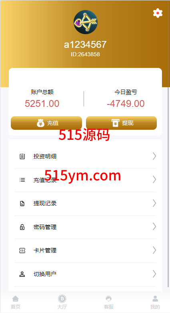170x313 pixels.
Task: Switch to the 首页 home tab
Action: [16, 302]
